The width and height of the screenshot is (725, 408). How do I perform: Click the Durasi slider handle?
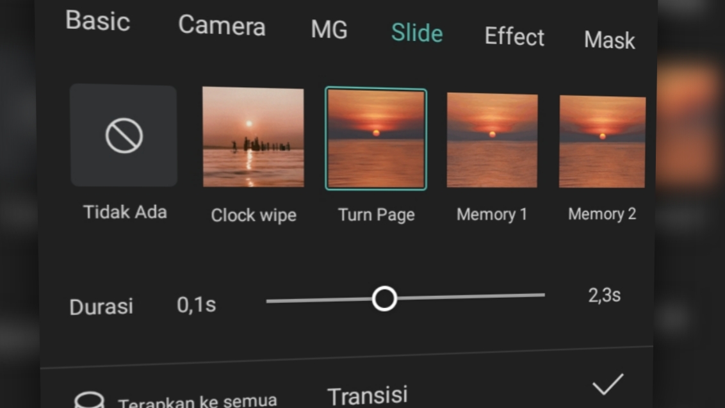click(x=384, y=299)
